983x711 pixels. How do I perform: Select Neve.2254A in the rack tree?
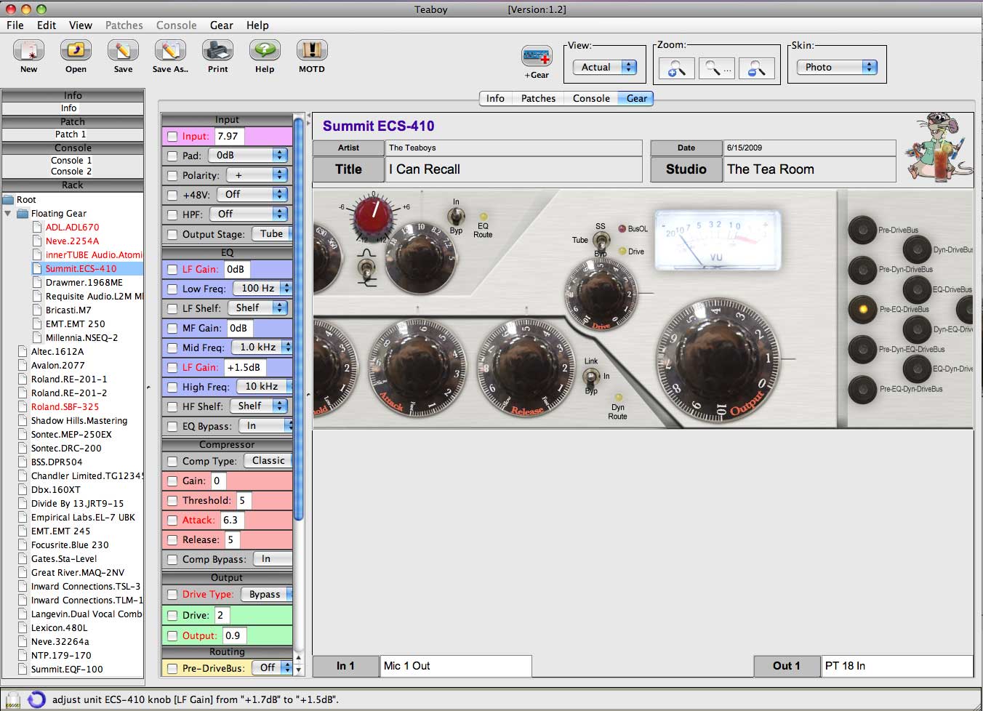coord(72,241)
